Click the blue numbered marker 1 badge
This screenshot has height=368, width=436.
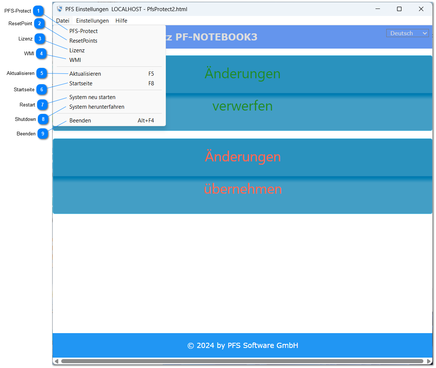(38, 11)
